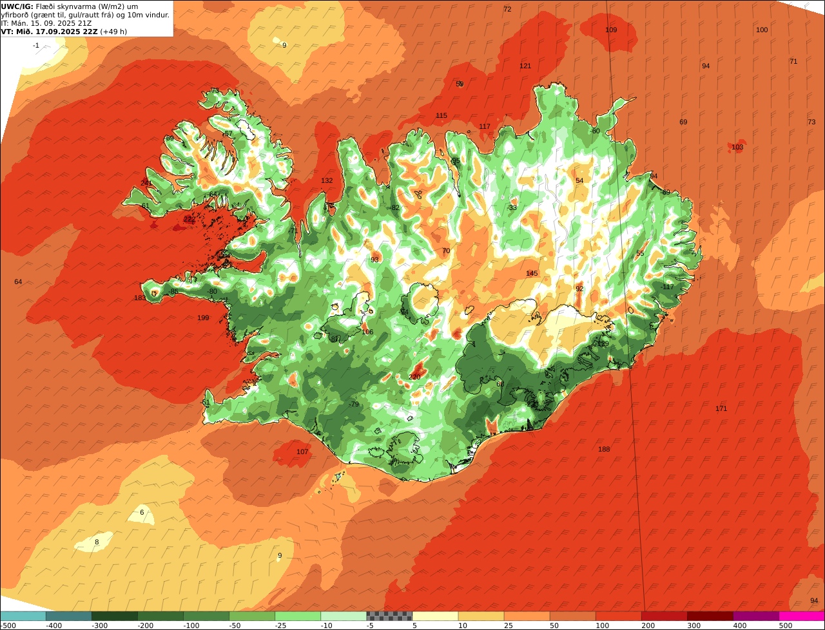Click the map value '132' in the bay
This screenshot has width=825, height=630.
click(x=327, y=181)
